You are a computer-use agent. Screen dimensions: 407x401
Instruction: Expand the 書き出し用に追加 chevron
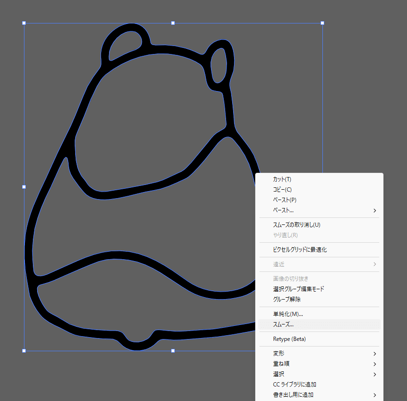pos(375,395)
